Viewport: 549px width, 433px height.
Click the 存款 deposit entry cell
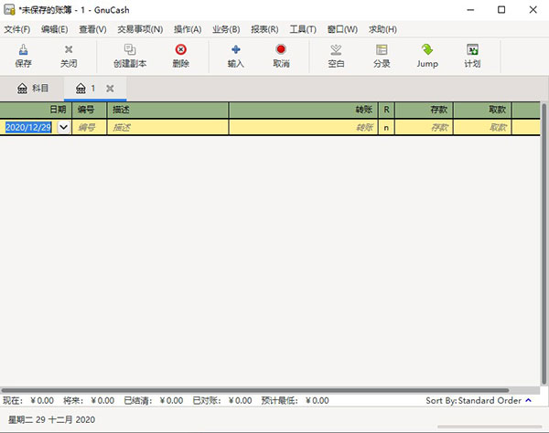point(425,128)
